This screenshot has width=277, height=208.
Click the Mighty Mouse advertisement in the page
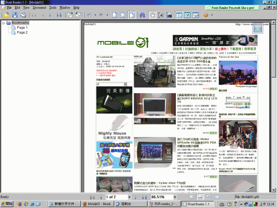114,127
